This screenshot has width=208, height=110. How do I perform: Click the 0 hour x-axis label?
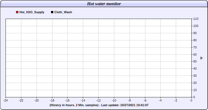[x=191, y=101]
